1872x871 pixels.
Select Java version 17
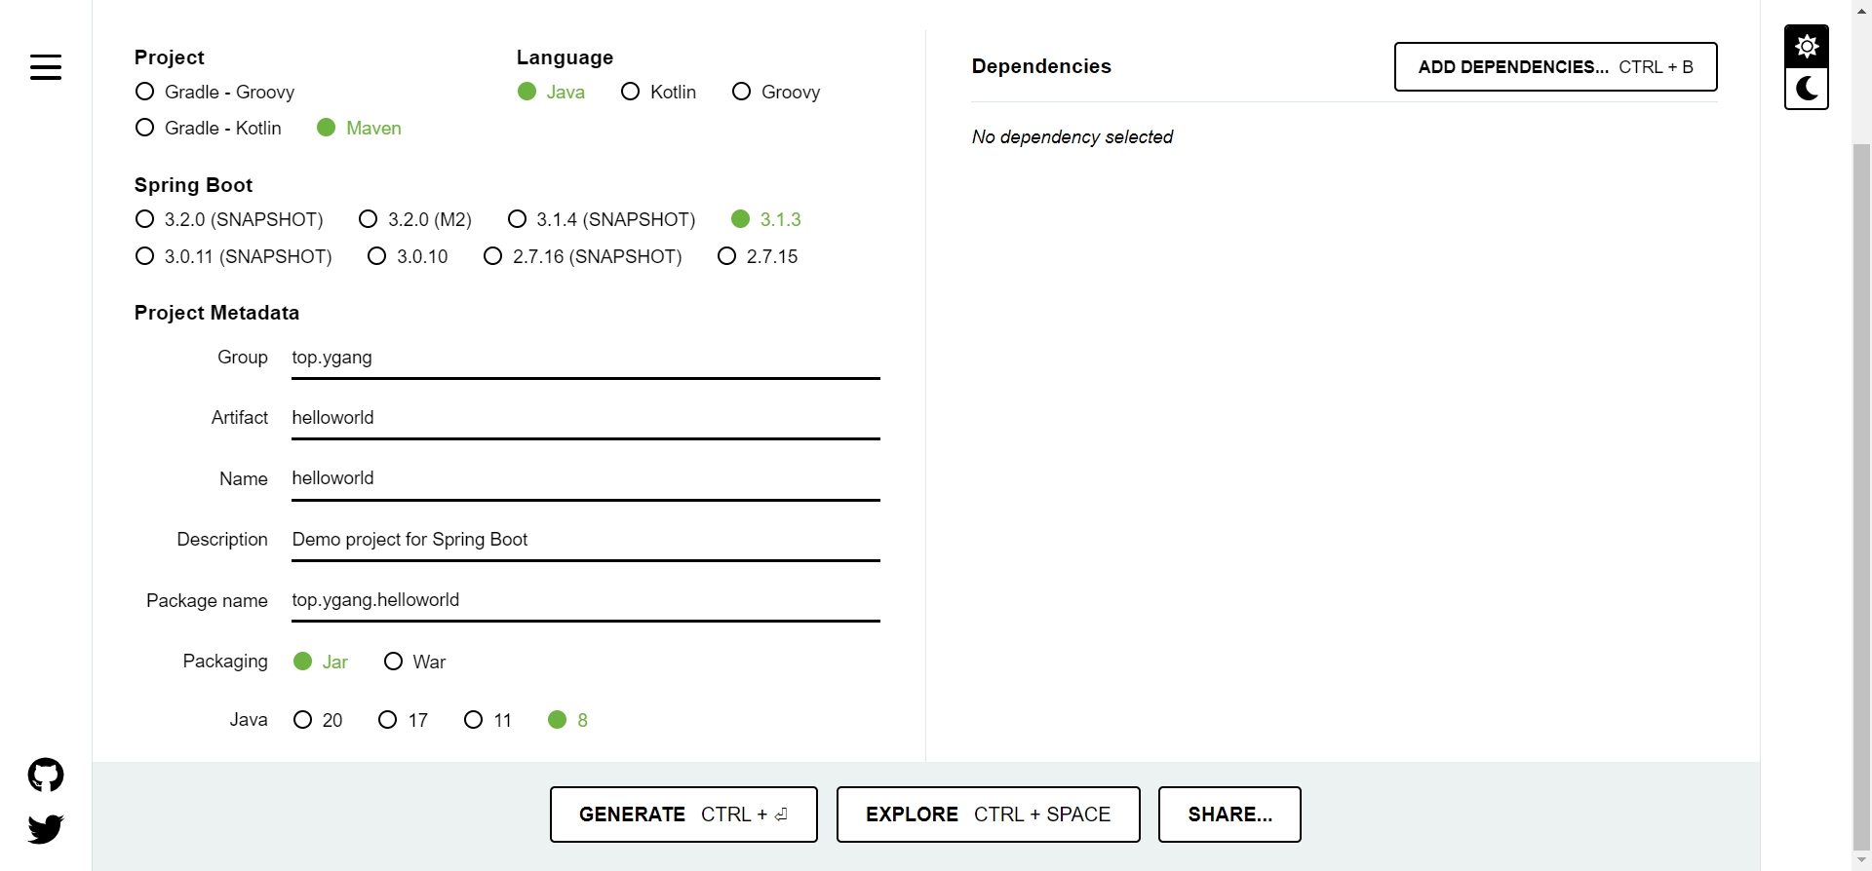point(388,720)
